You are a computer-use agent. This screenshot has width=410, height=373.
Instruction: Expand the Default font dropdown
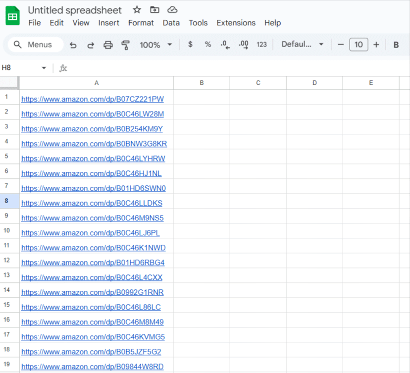tap(302, 45)
